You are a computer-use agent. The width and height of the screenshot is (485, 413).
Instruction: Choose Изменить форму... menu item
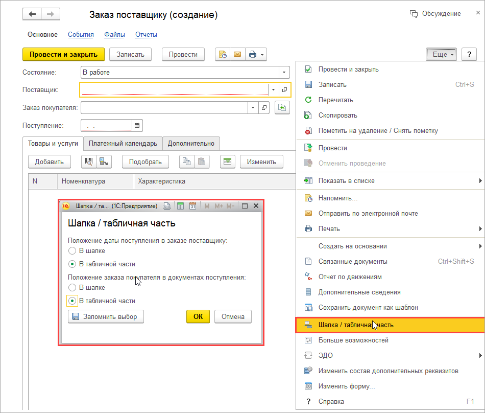point(391,386)
